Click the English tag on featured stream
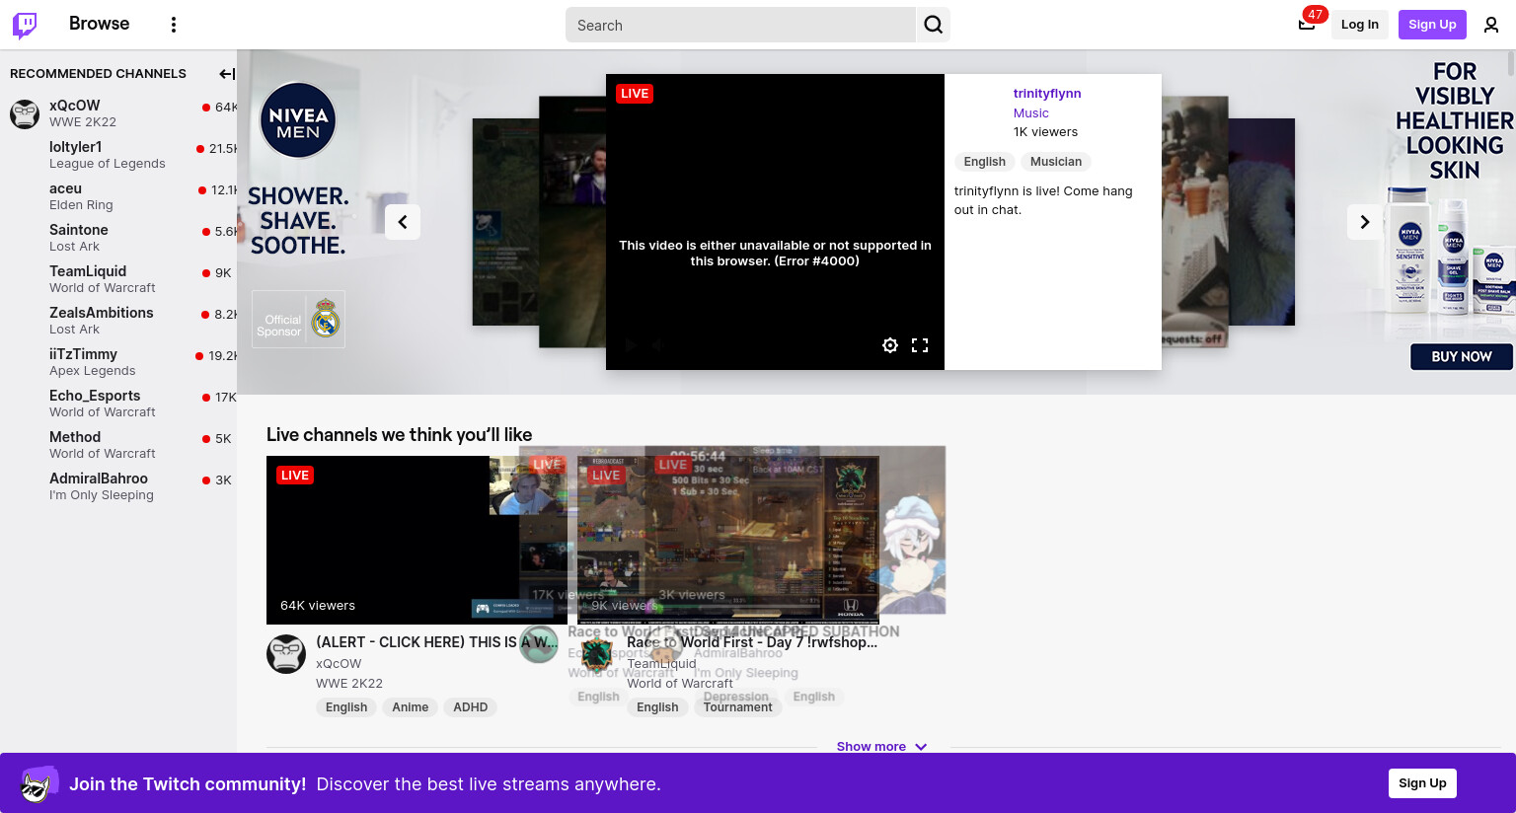Viewport: 1516px width, 813px height. [984, 162]
